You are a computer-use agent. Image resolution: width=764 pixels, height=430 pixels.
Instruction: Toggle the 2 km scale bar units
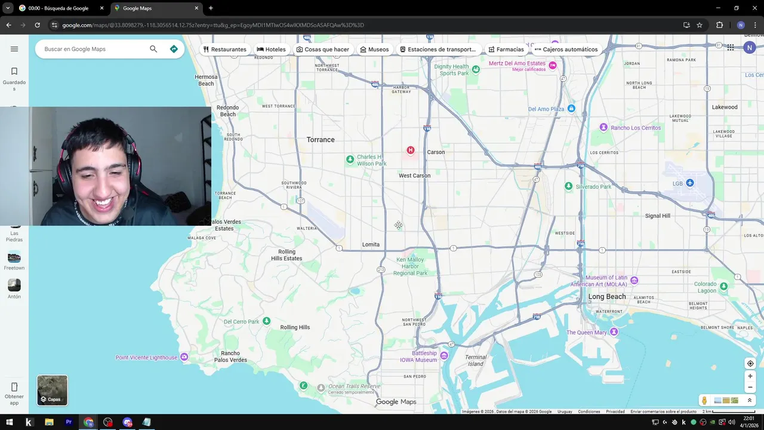click(x=728, y=411)
